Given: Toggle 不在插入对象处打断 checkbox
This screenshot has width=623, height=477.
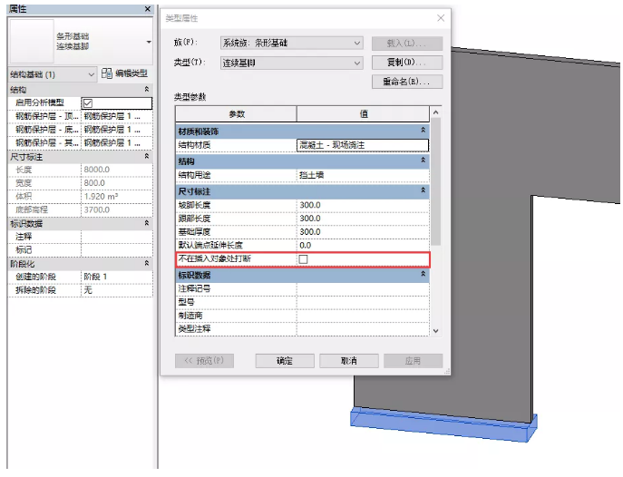Looking at the screenshot, I should pos(303,259).
